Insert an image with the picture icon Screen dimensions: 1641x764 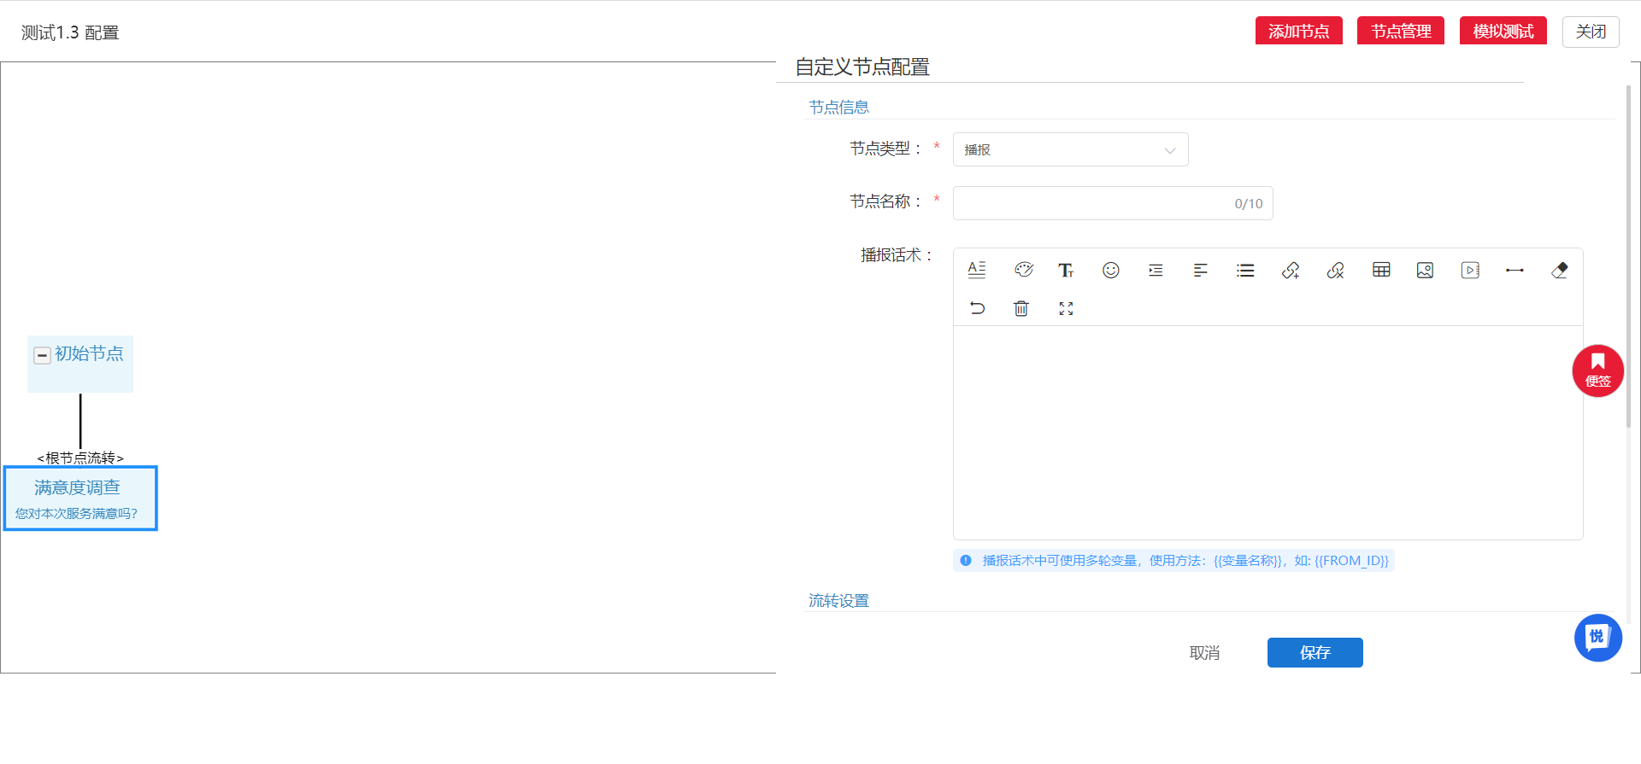click(x=1425, y=270)
